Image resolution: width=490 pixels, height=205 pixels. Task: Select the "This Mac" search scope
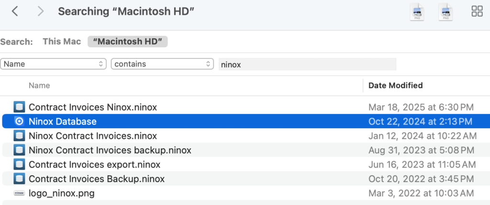[x=62, y=42]
